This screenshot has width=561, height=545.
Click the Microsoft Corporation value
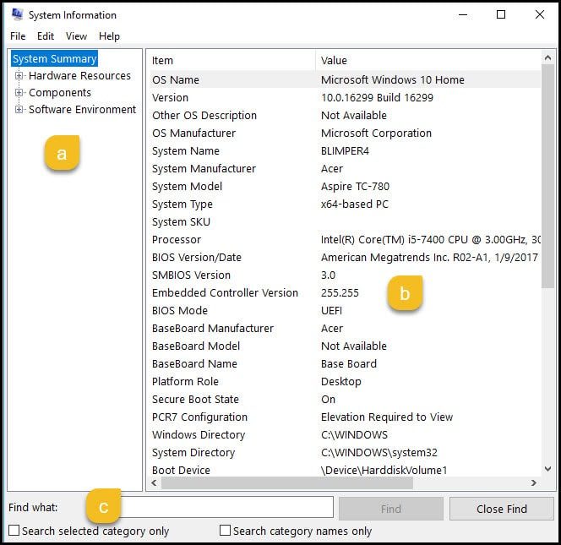pyautogui.click(x=376, y=134)
